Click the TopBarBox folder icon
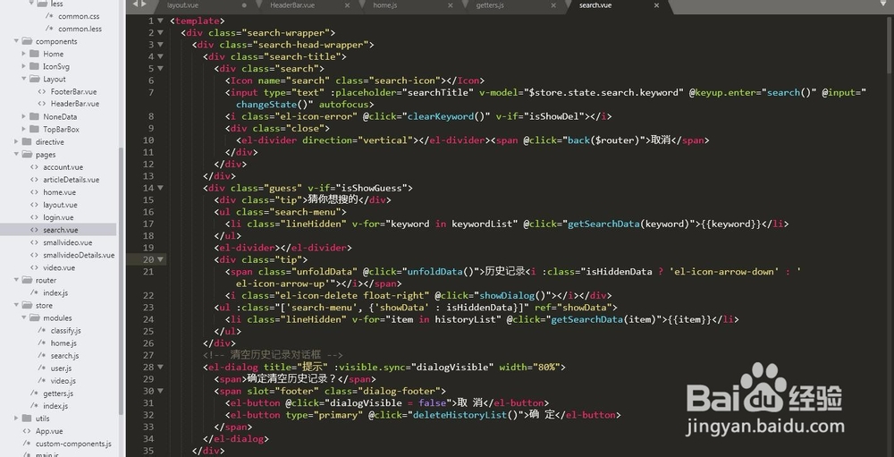This screenshot has height=457, width=894. [34, 129]
